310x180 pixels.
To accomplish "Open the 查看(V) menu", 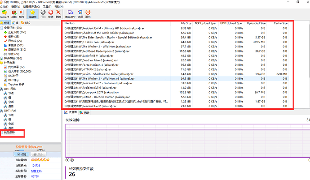I will (16, 7).
